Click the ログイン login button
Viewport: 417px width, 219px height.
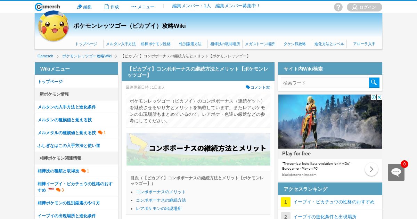tap(365, 7)
